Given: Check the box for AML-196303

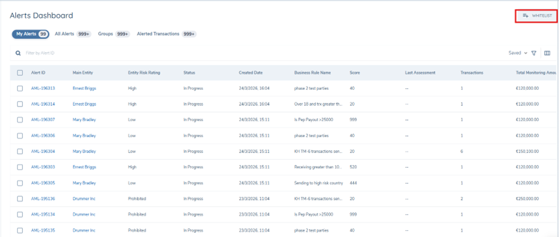Looking at the screenshot, I should [x=20, y=167].
